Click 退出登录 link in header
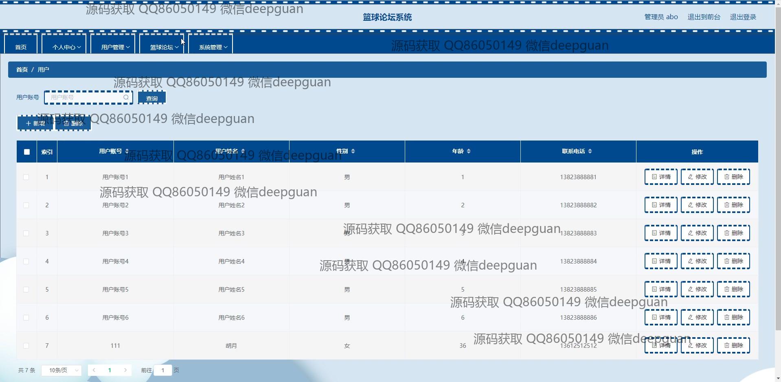This screenshot has width=781, height=382. [x=743, y=17]
